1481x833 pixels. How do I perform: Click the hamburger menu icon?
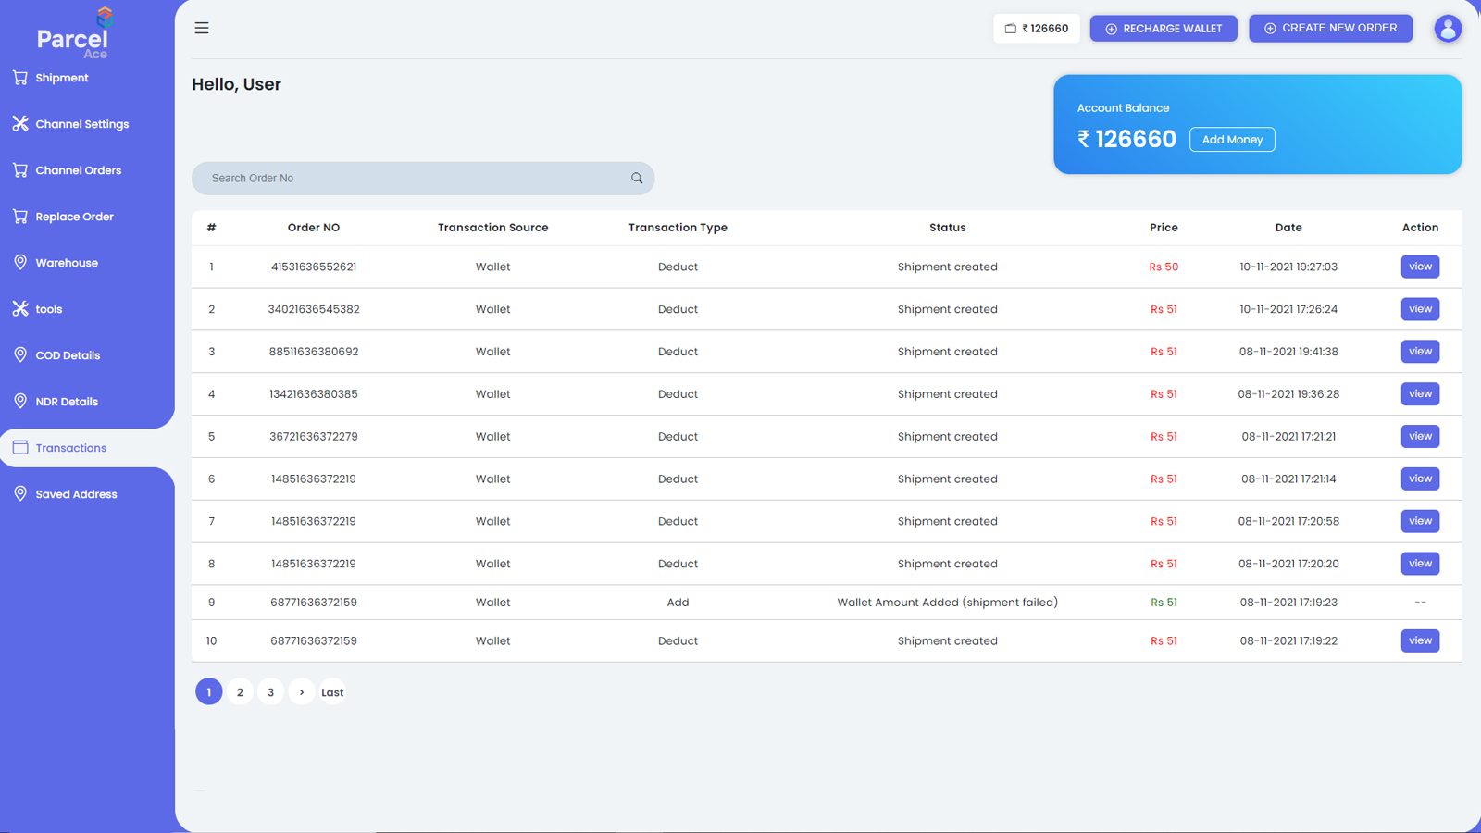point(202,28)
